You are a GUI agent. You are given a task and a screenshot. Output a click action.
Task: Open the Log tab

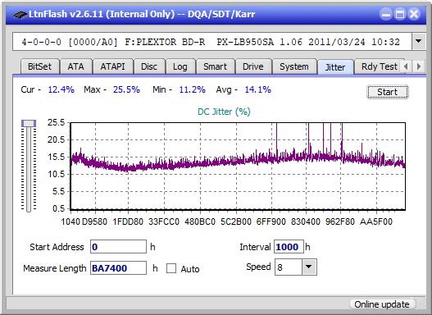click(x=180, y=66)
